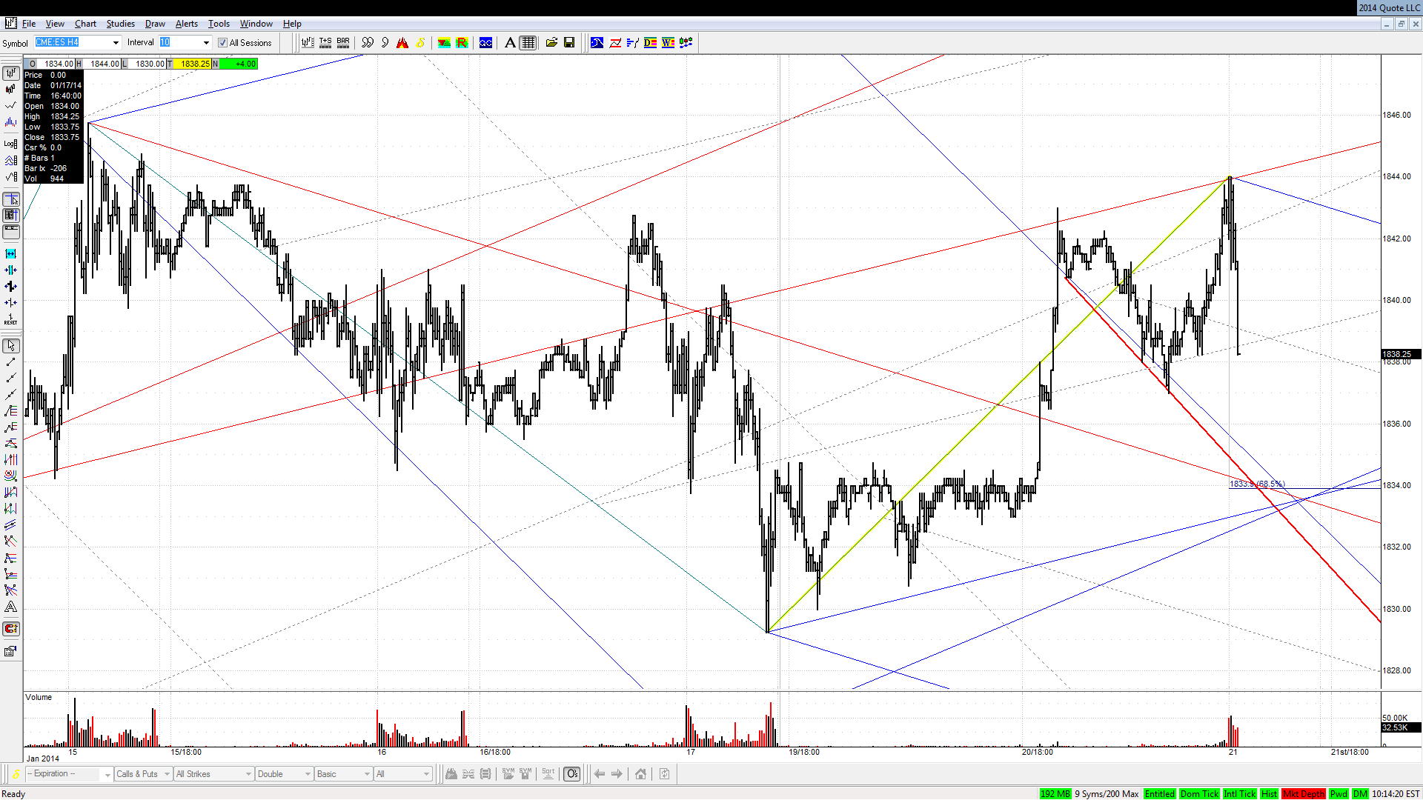Click the horizontal expand scale icon (cyan)
Screen dimensions: 1423x800
[10, 254]
